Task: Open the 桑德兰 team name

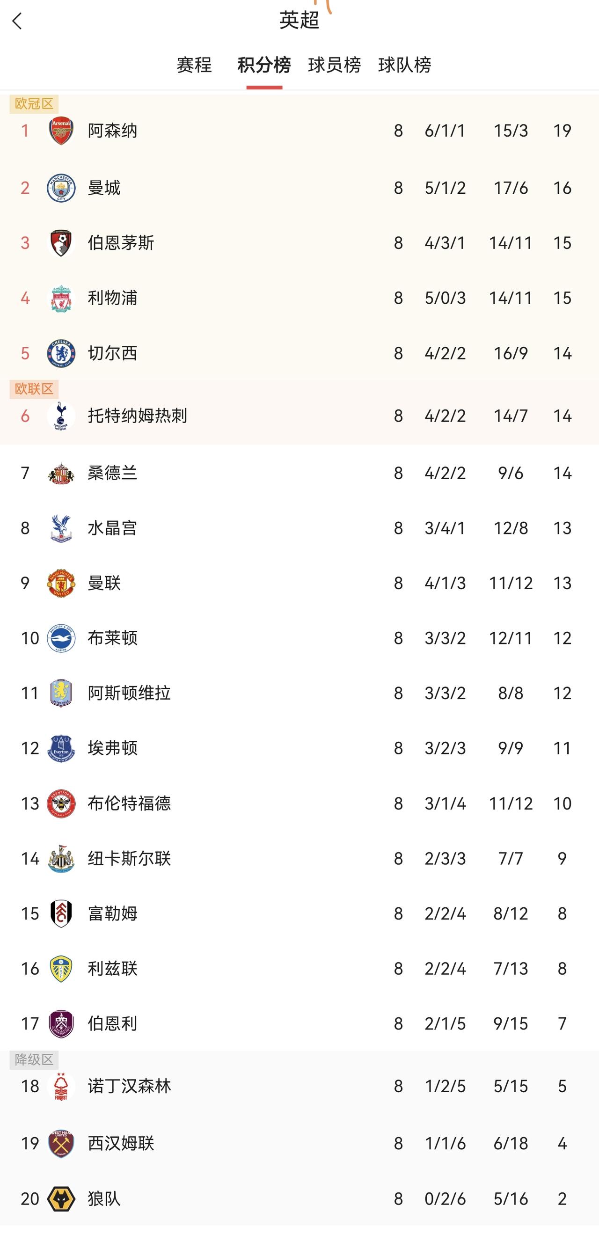Action: pos(113,473)
